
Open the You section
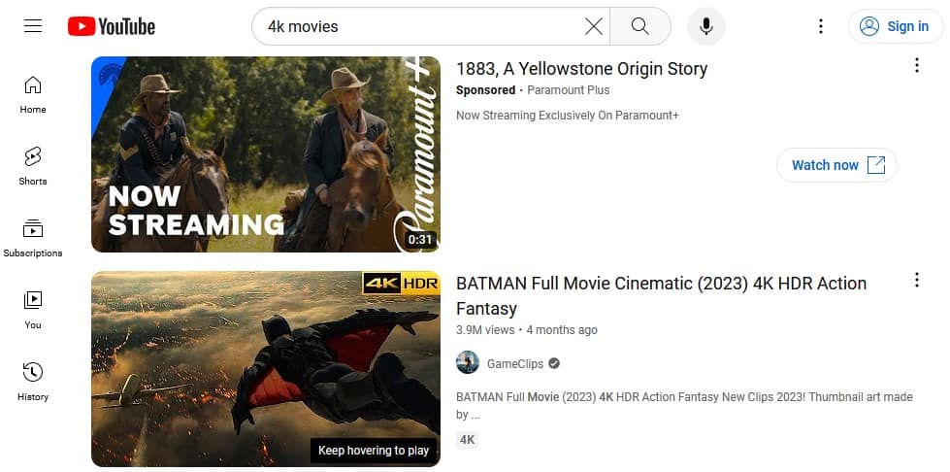(x=33, y=310)
